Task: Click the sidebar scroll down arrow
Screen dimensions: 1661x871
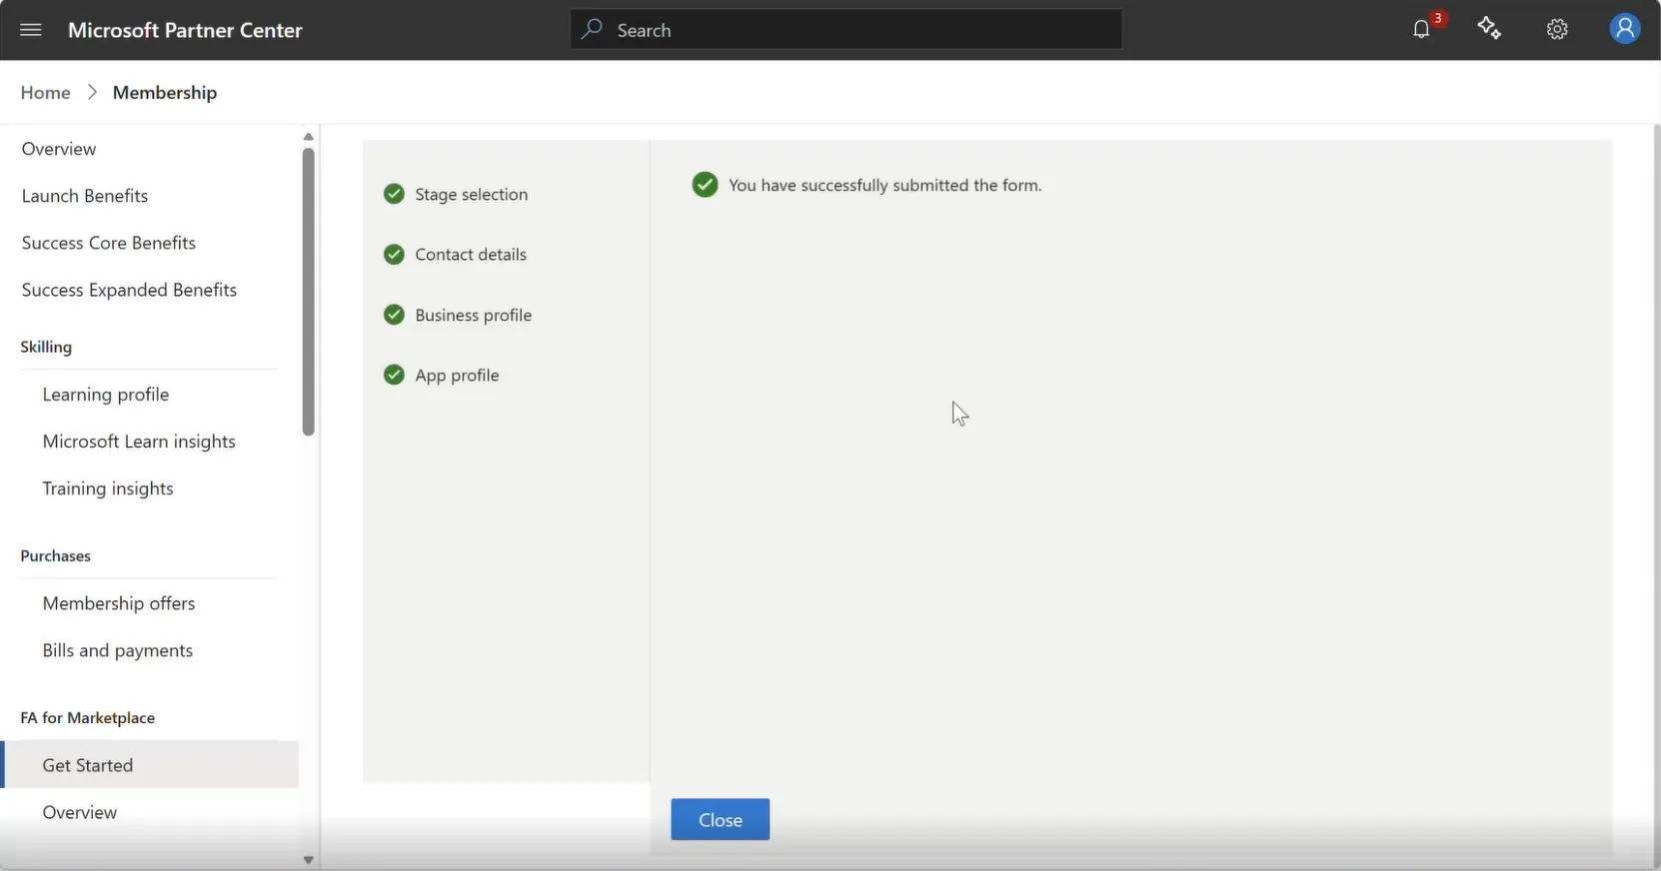Action: click(308, 860)
